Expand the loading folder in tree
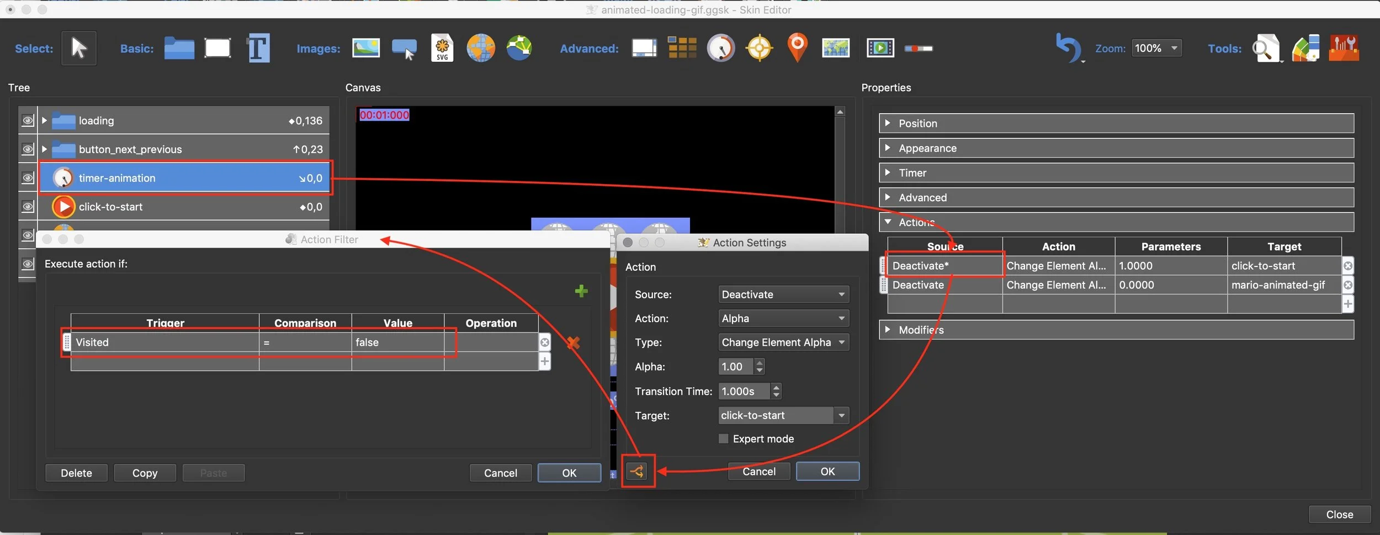Image resolution: width=1380 pixels, height=535 pixels. coord(44,120)
